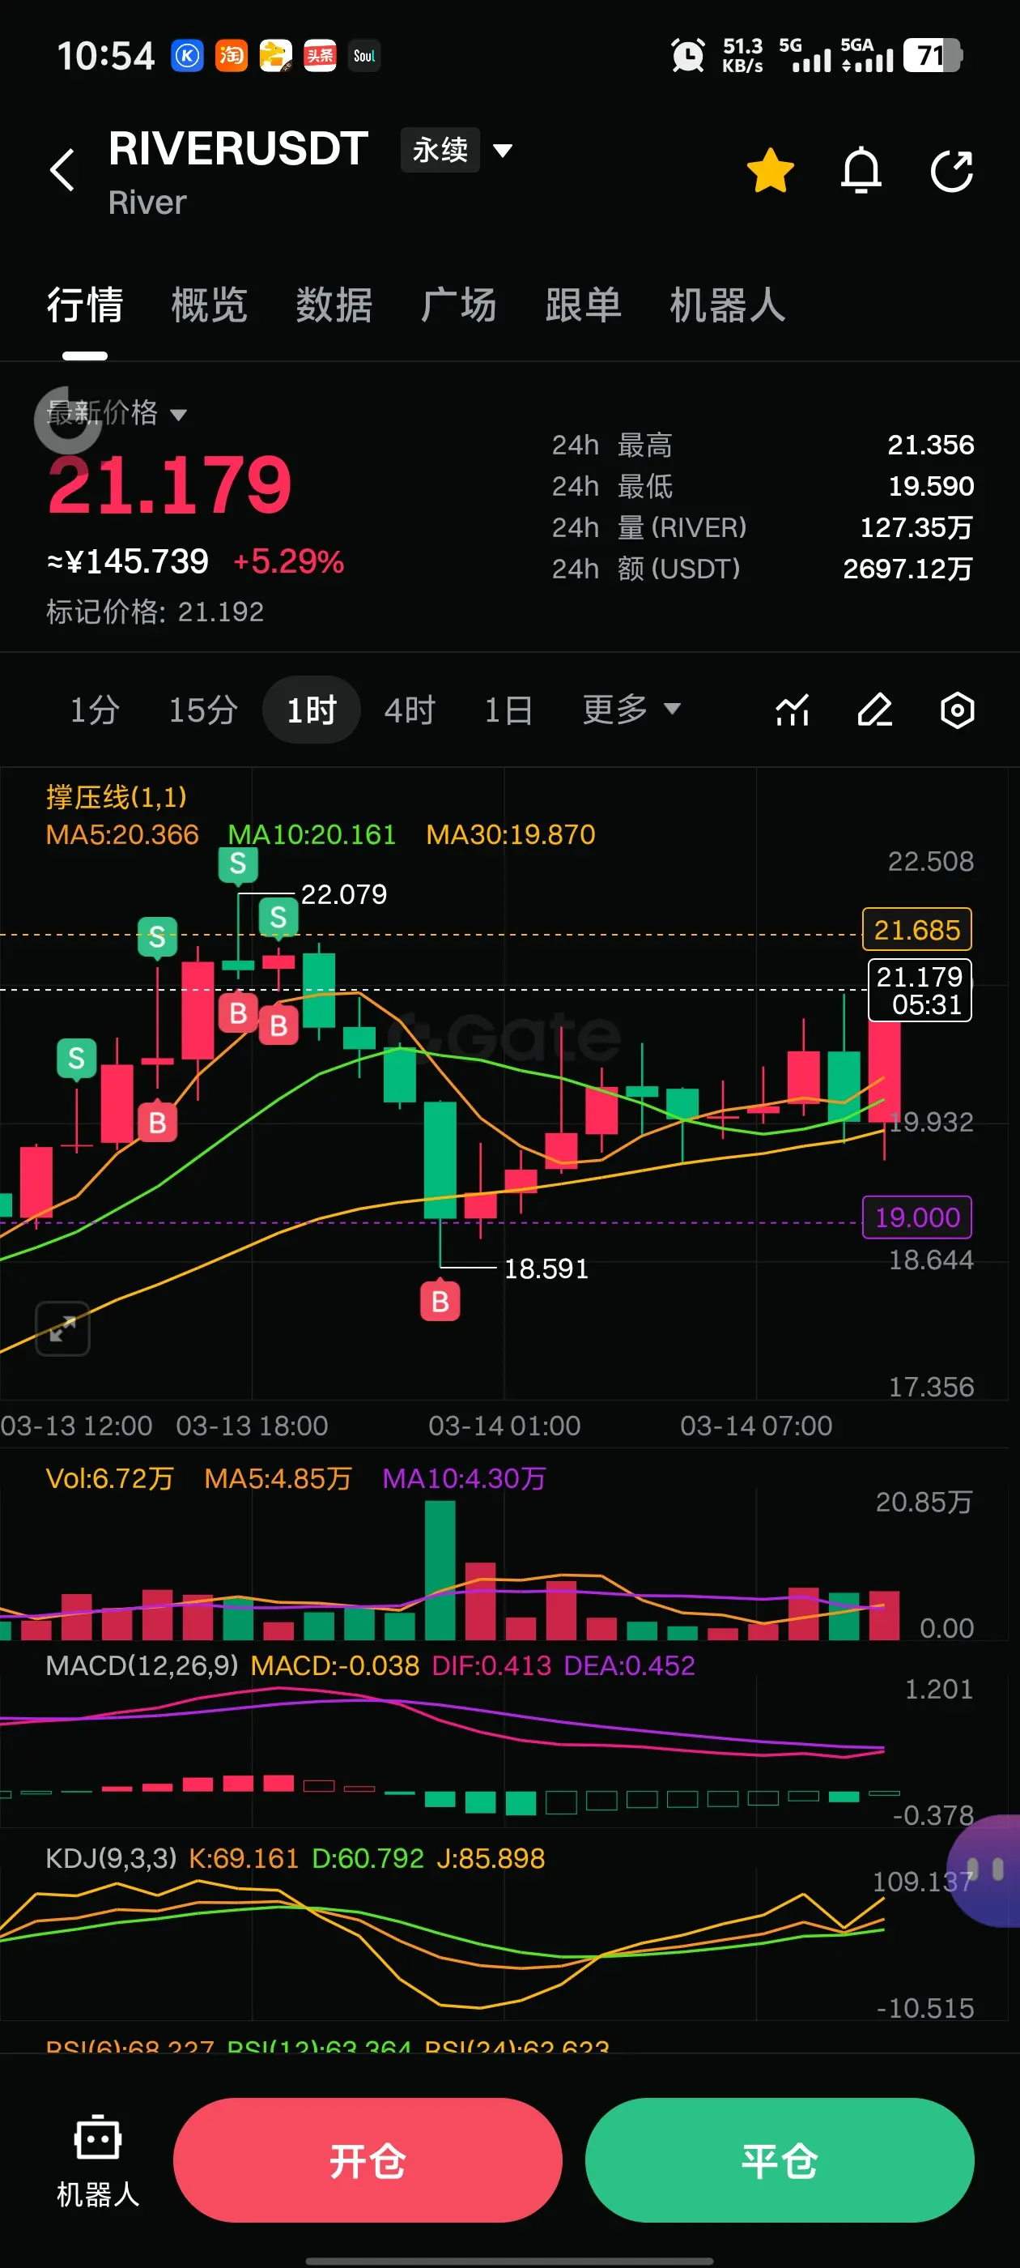Tap the KDJ(9,3,3) indicator label
1020x2268 pixels.
[111, 1857]
